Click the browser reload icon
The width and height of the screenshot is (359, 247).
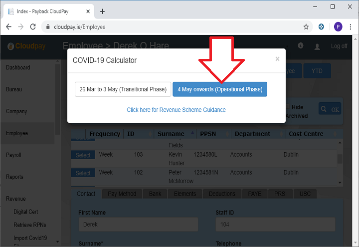(x=33, y=27)
